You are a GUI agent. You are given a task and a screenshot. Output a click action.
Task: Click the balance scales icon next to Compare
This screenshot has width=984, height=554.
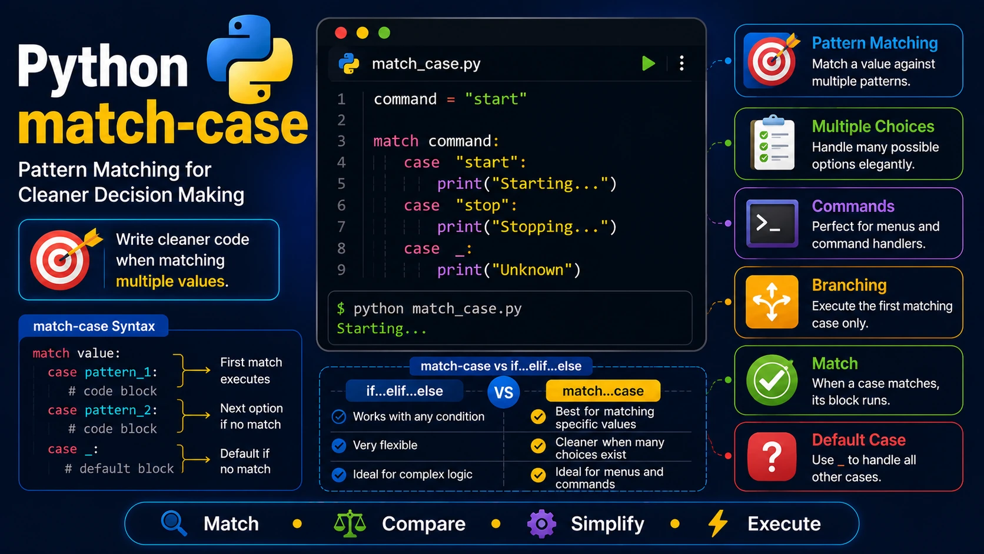click(x=350, y=523)
